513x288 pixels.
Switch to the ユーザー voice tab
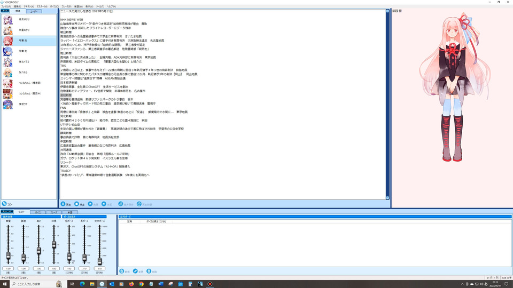coord(34,11)
